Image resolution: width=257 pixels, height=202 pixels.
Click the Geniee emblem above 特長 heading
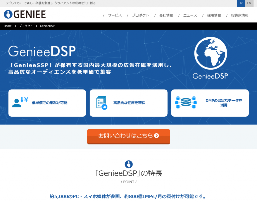coord(129,164)
